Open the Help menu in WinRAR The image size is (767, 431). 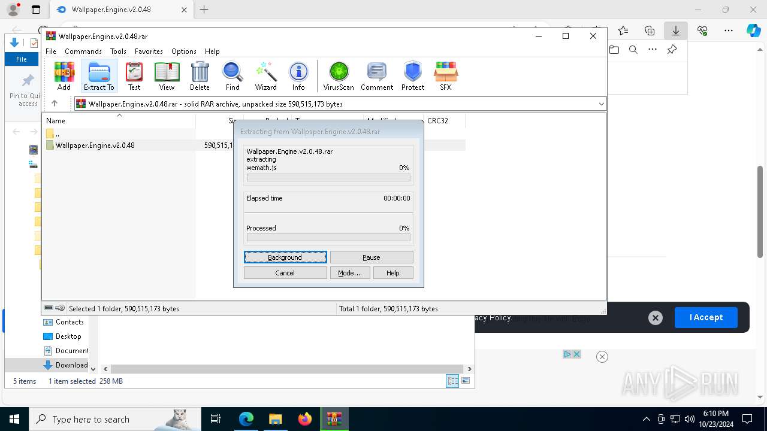[x=212, y=51]
